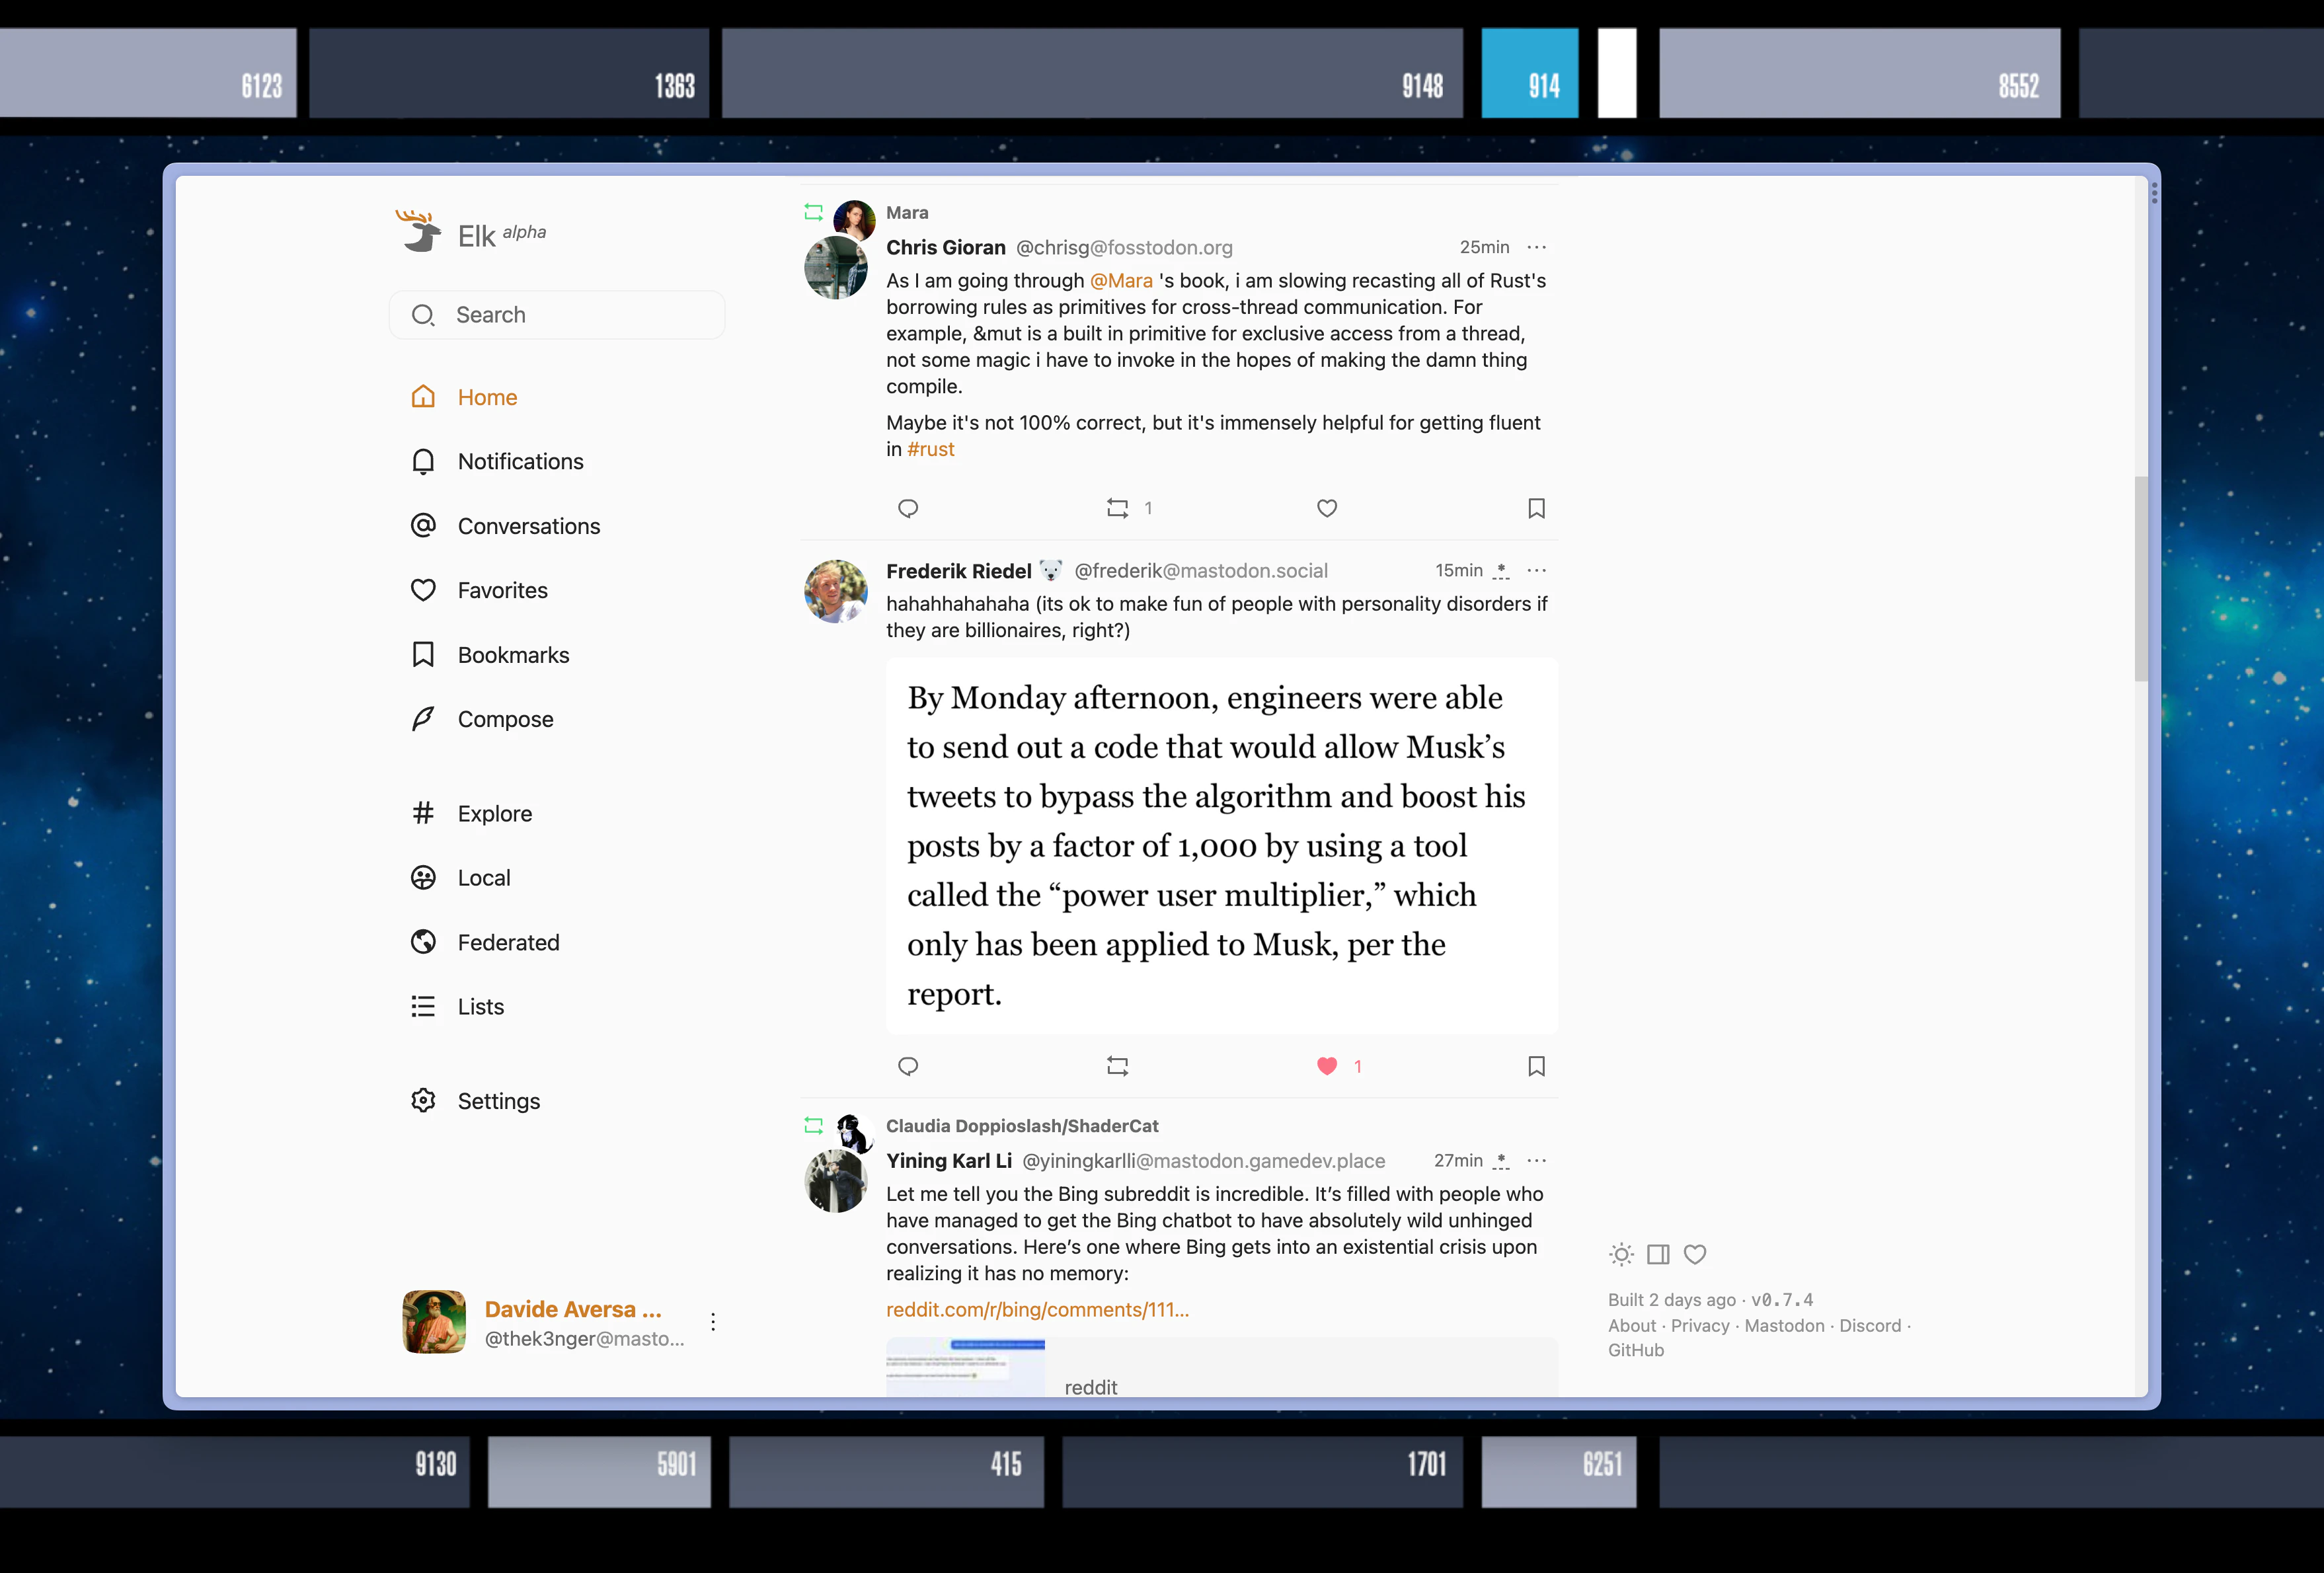Screen dimensions: 2324x1573
Task: Open Davide Aversa profile avatar
Action: click(x=434, y=1322)
